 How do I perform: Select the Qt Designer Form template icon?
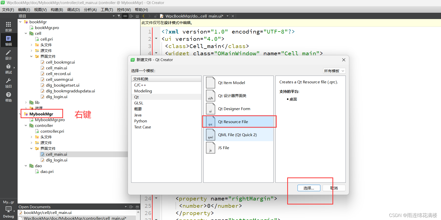(x=211, y=109)
